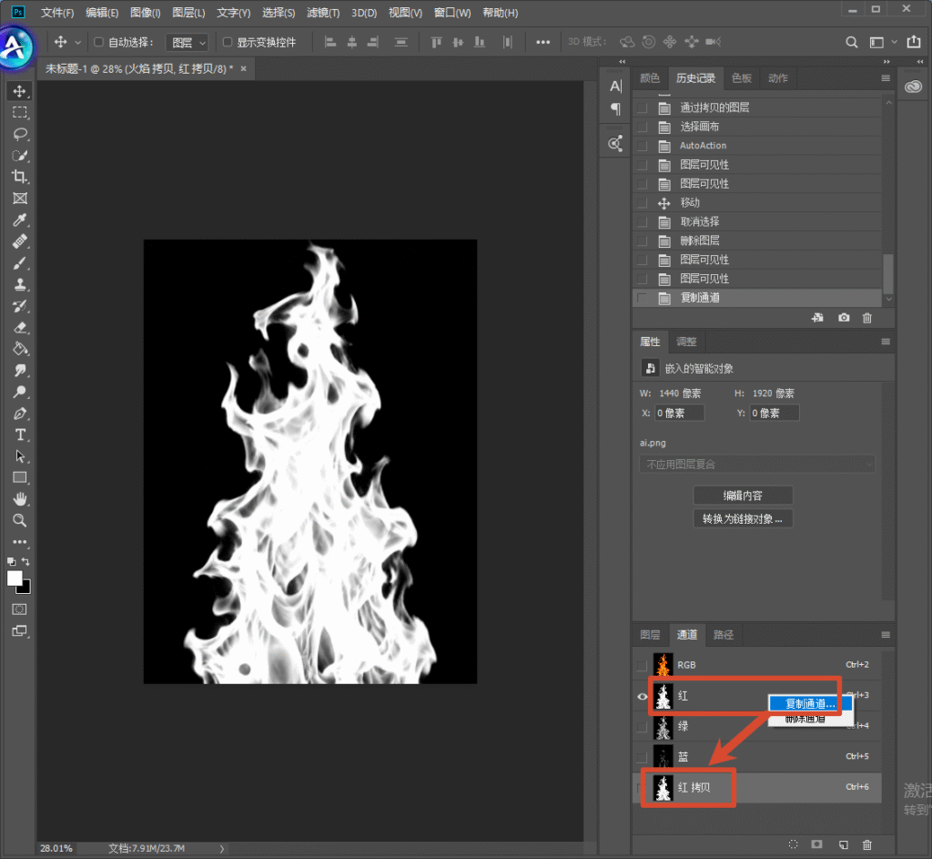
Task: Select the Move tool
Action: click(x=20, y=91)
